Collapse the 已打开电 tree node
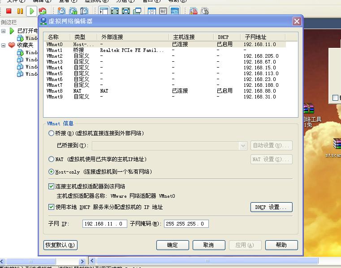The image size is (341, 268). tap(3, 31)
